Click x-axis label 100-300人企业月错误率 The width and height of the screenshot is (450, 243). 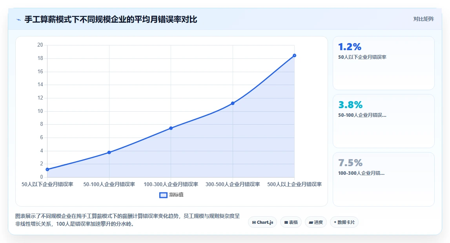(171, 184)
